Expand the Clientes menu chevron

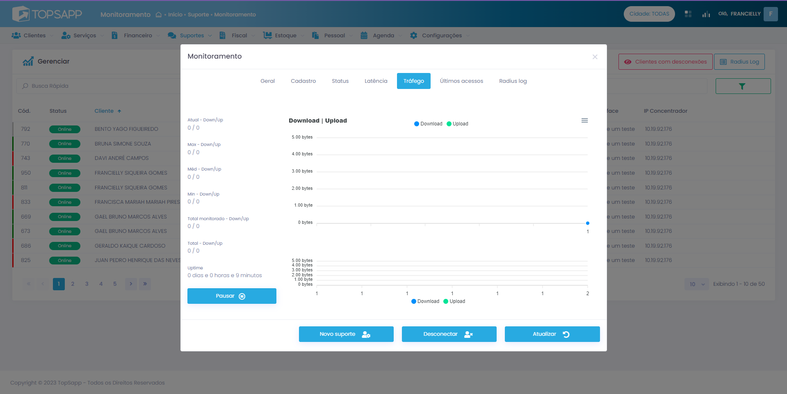coord(52,36)
